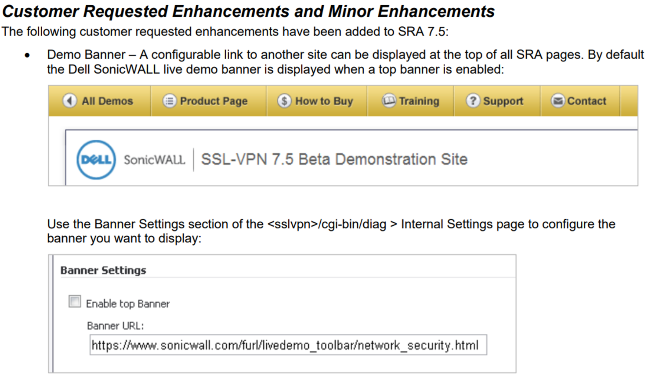Select the Training banner tab
Image resolution: width=649 pixels, height=382 pixels.
tap(410, 101)
